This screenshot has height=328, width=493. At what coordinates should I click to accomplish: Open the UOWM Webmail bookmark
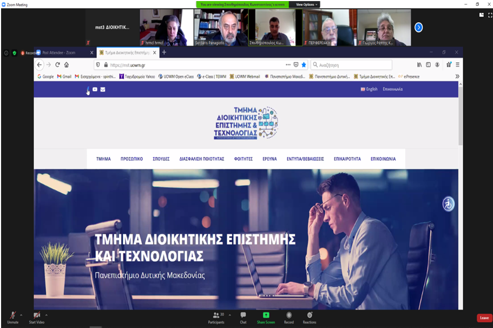245,76
